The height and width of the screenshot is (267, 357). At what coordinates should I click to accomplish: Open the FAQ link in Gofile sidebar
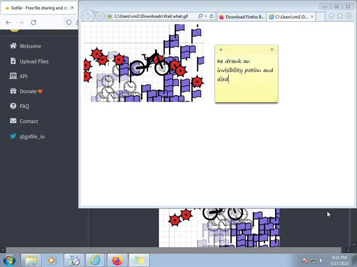click(x=20, y=106)
